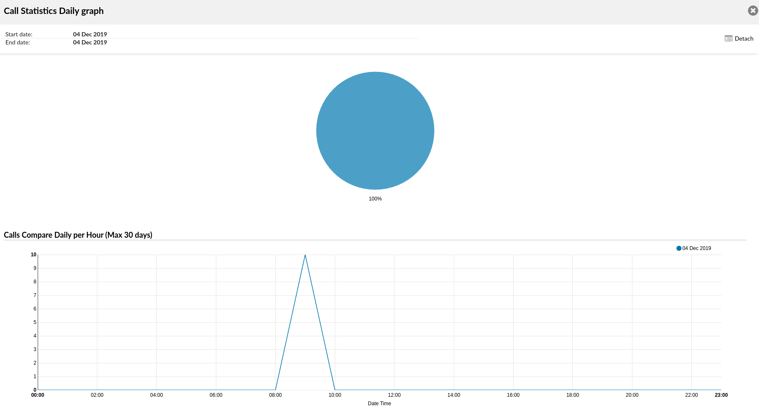Click the 12:00 x-axis label

394,395
